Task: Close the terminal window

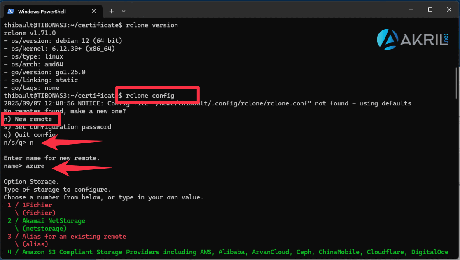Action: click(449, 10)
